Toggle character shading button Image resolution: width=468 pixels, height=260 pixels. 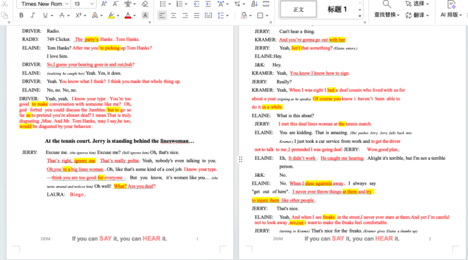[144, 15]
